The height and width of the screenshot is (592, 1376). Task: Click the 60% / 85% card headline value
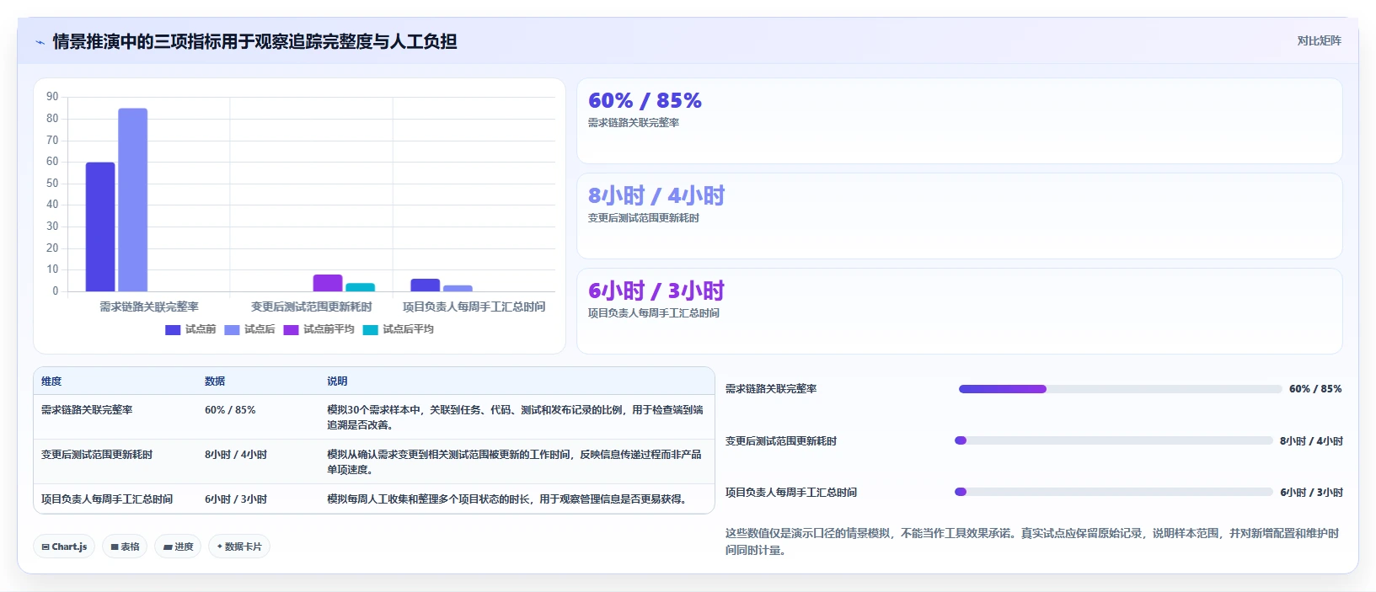point(645,101)
